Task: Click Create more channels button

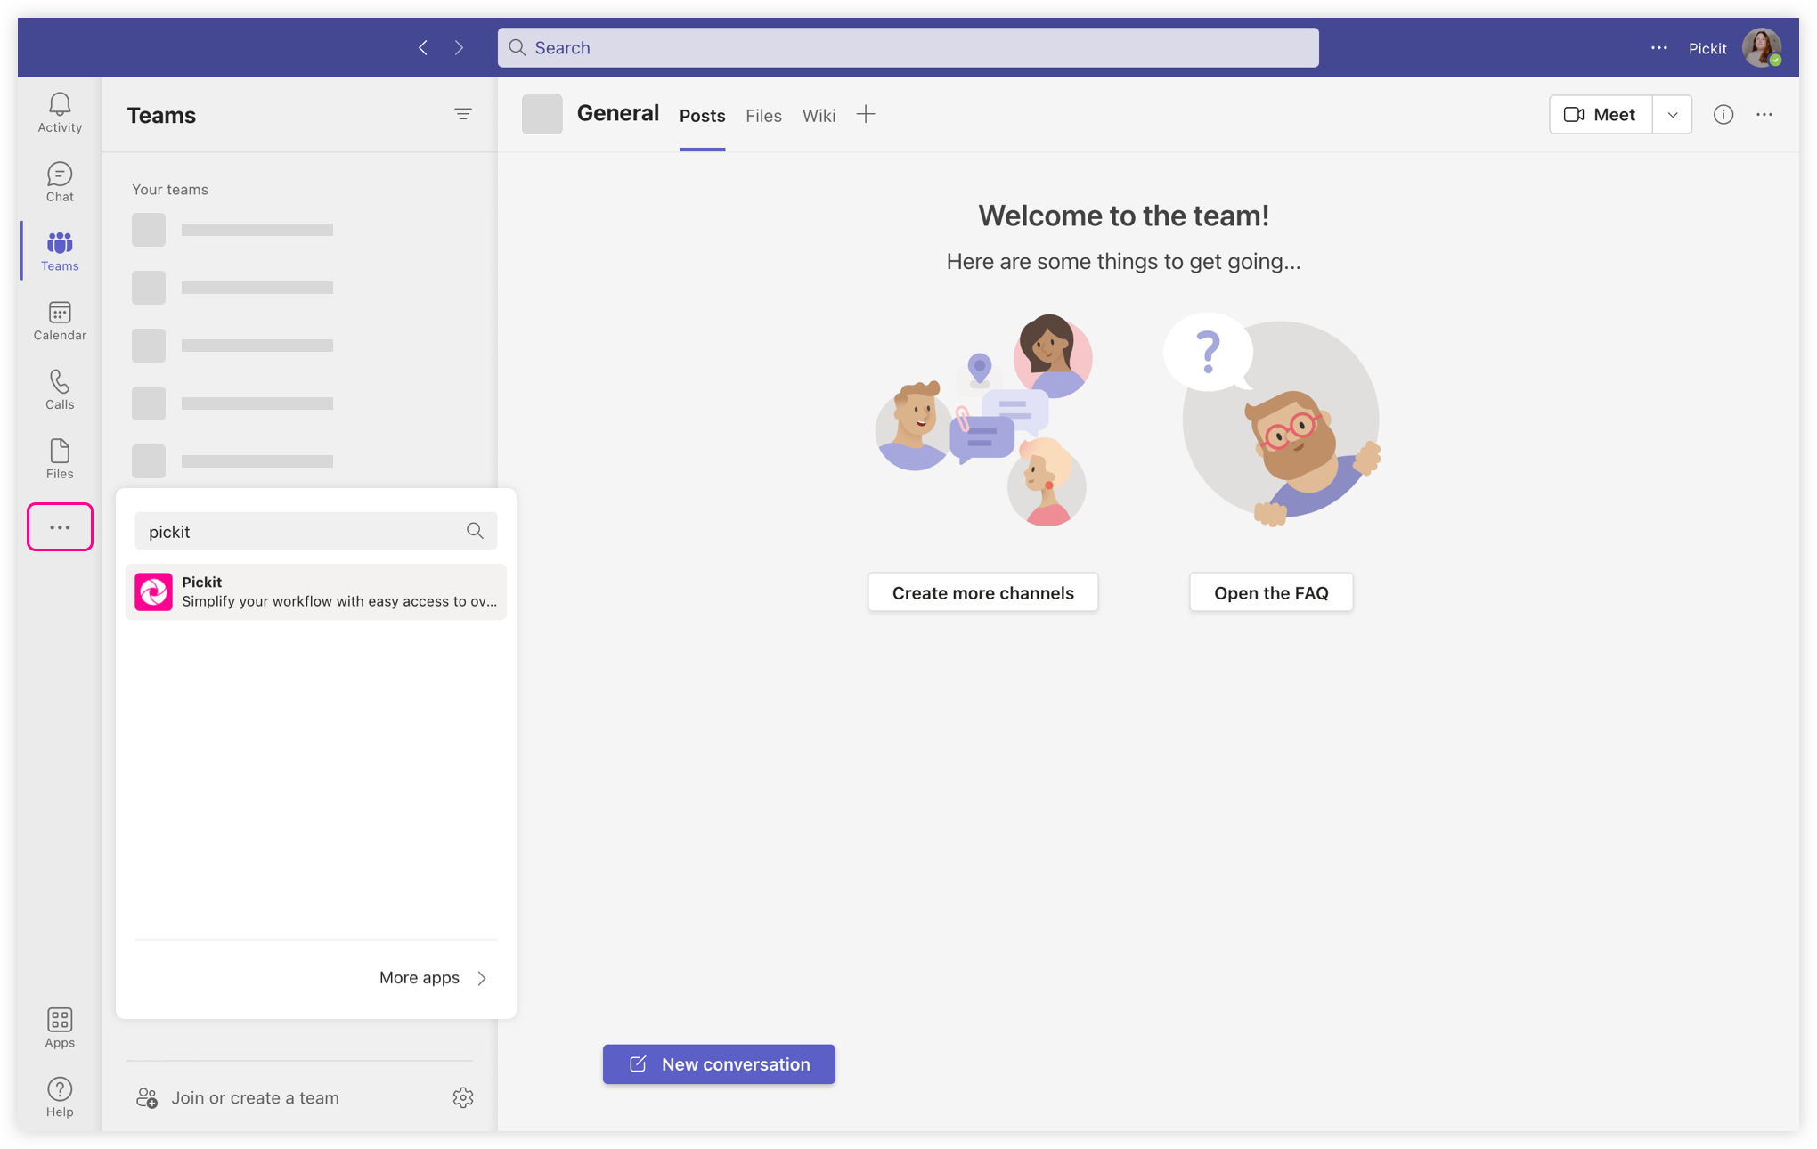Action: (982, 592)
